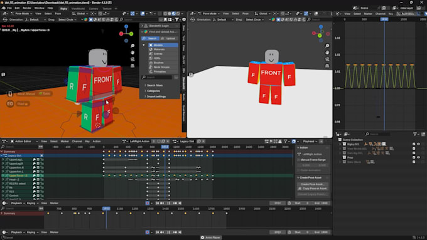Open the Keying dropdown in lower timeline
Image resolution: width=427 pixels, height=240 pixels.
coord(32,232)
